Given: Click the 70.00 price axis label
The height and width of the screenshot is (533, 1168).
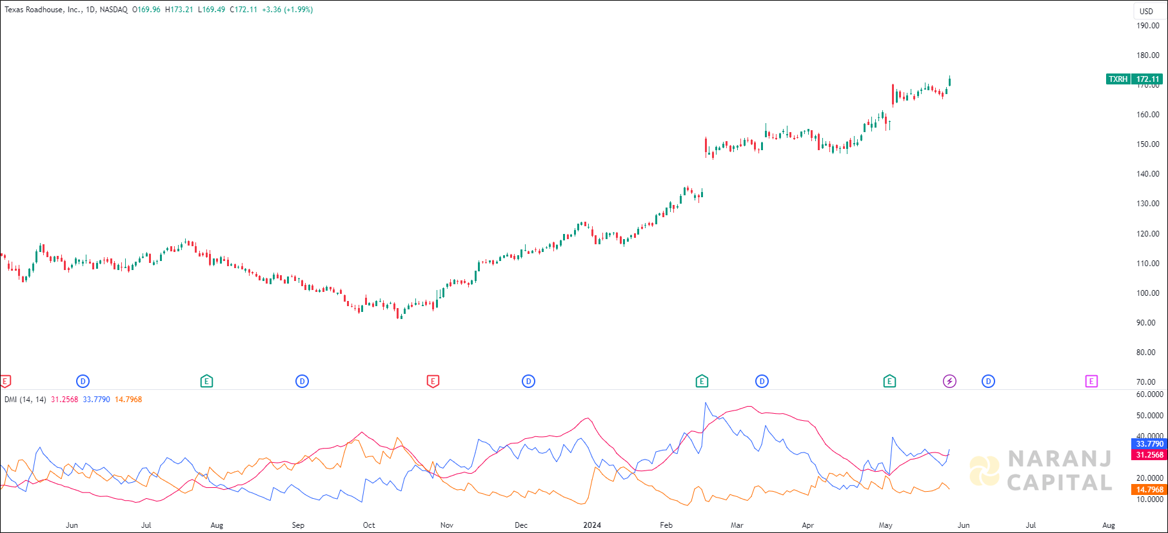Looking at the screenshot, I should [1146, 382].
